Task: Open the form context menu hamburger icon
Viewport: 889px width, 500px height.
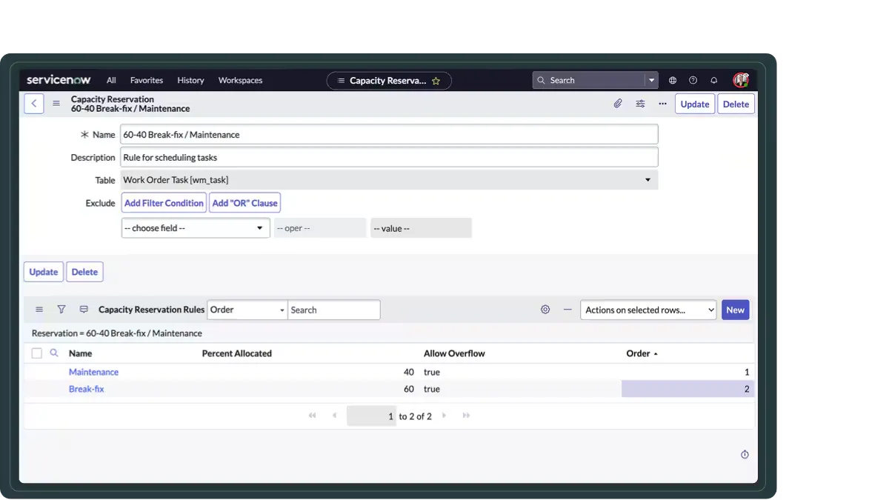Action: click(x=56, y=104)
